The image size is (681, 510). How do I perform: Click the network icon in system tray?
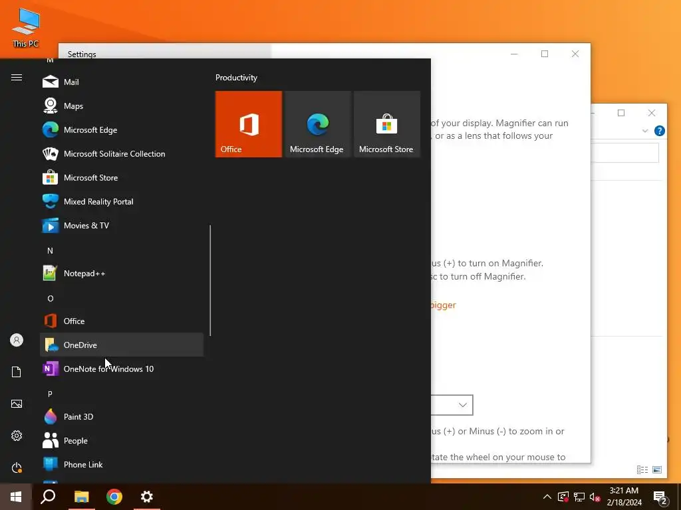pos(579,497)
